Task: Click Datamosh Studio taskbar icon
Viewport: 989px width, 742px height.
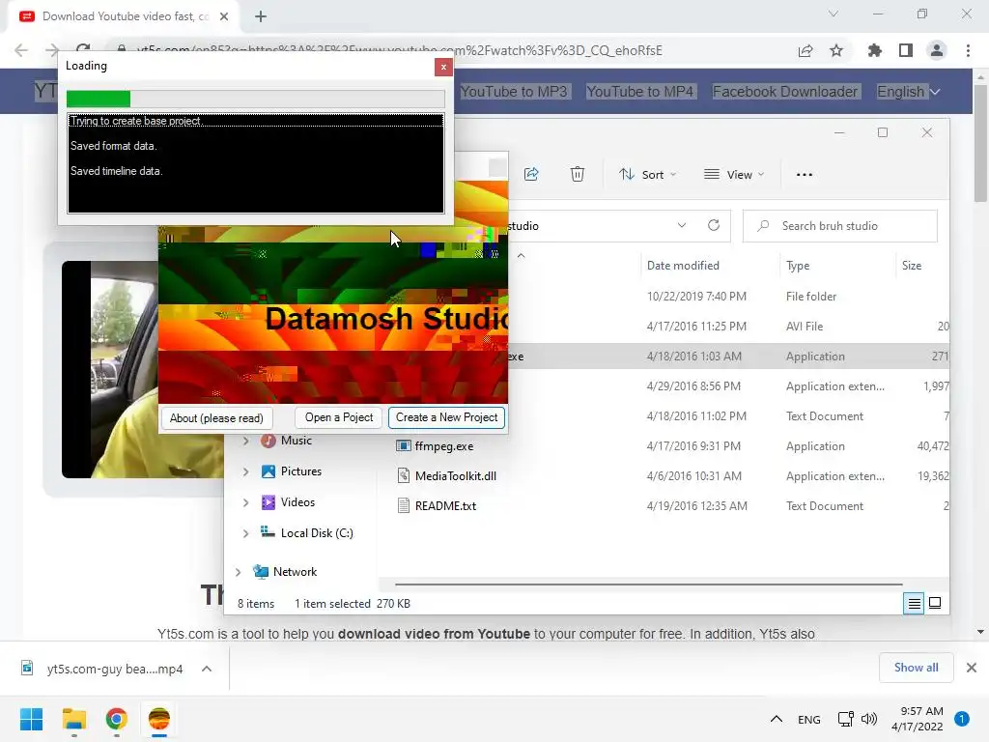Action: click(159, 719)
